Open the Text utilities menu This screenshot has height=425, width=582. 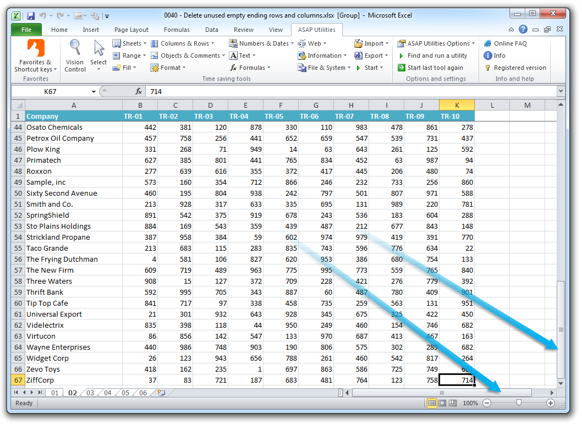tap(243, 56)
